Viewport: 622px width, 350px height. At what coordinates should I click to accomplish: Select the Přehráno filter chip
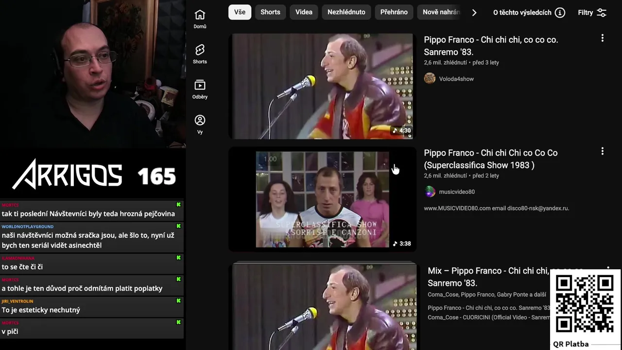click(394, 12)
